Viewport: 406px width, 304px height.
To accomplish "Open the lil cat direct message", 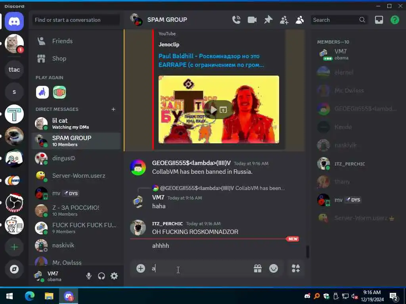I will tap(76, 123).
